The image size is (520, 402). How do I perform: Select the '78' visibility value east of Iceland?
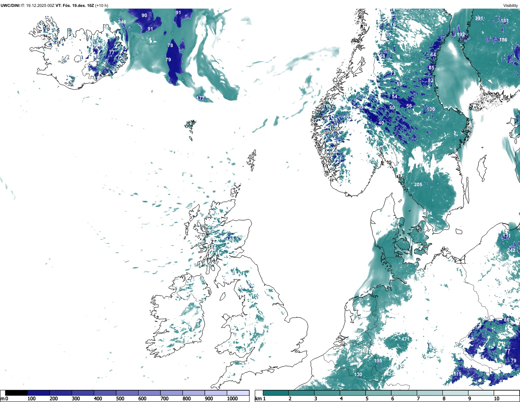(x=170, y=45)
